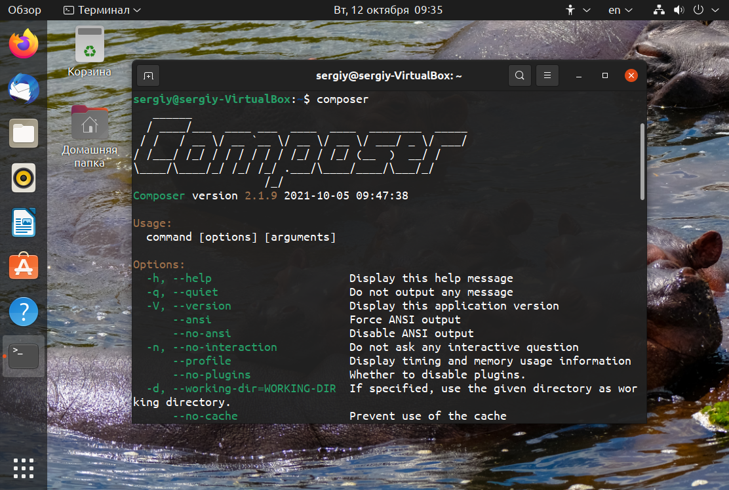Click the Options: heading
Screen dimensions: 729x490
click(159, 264)
